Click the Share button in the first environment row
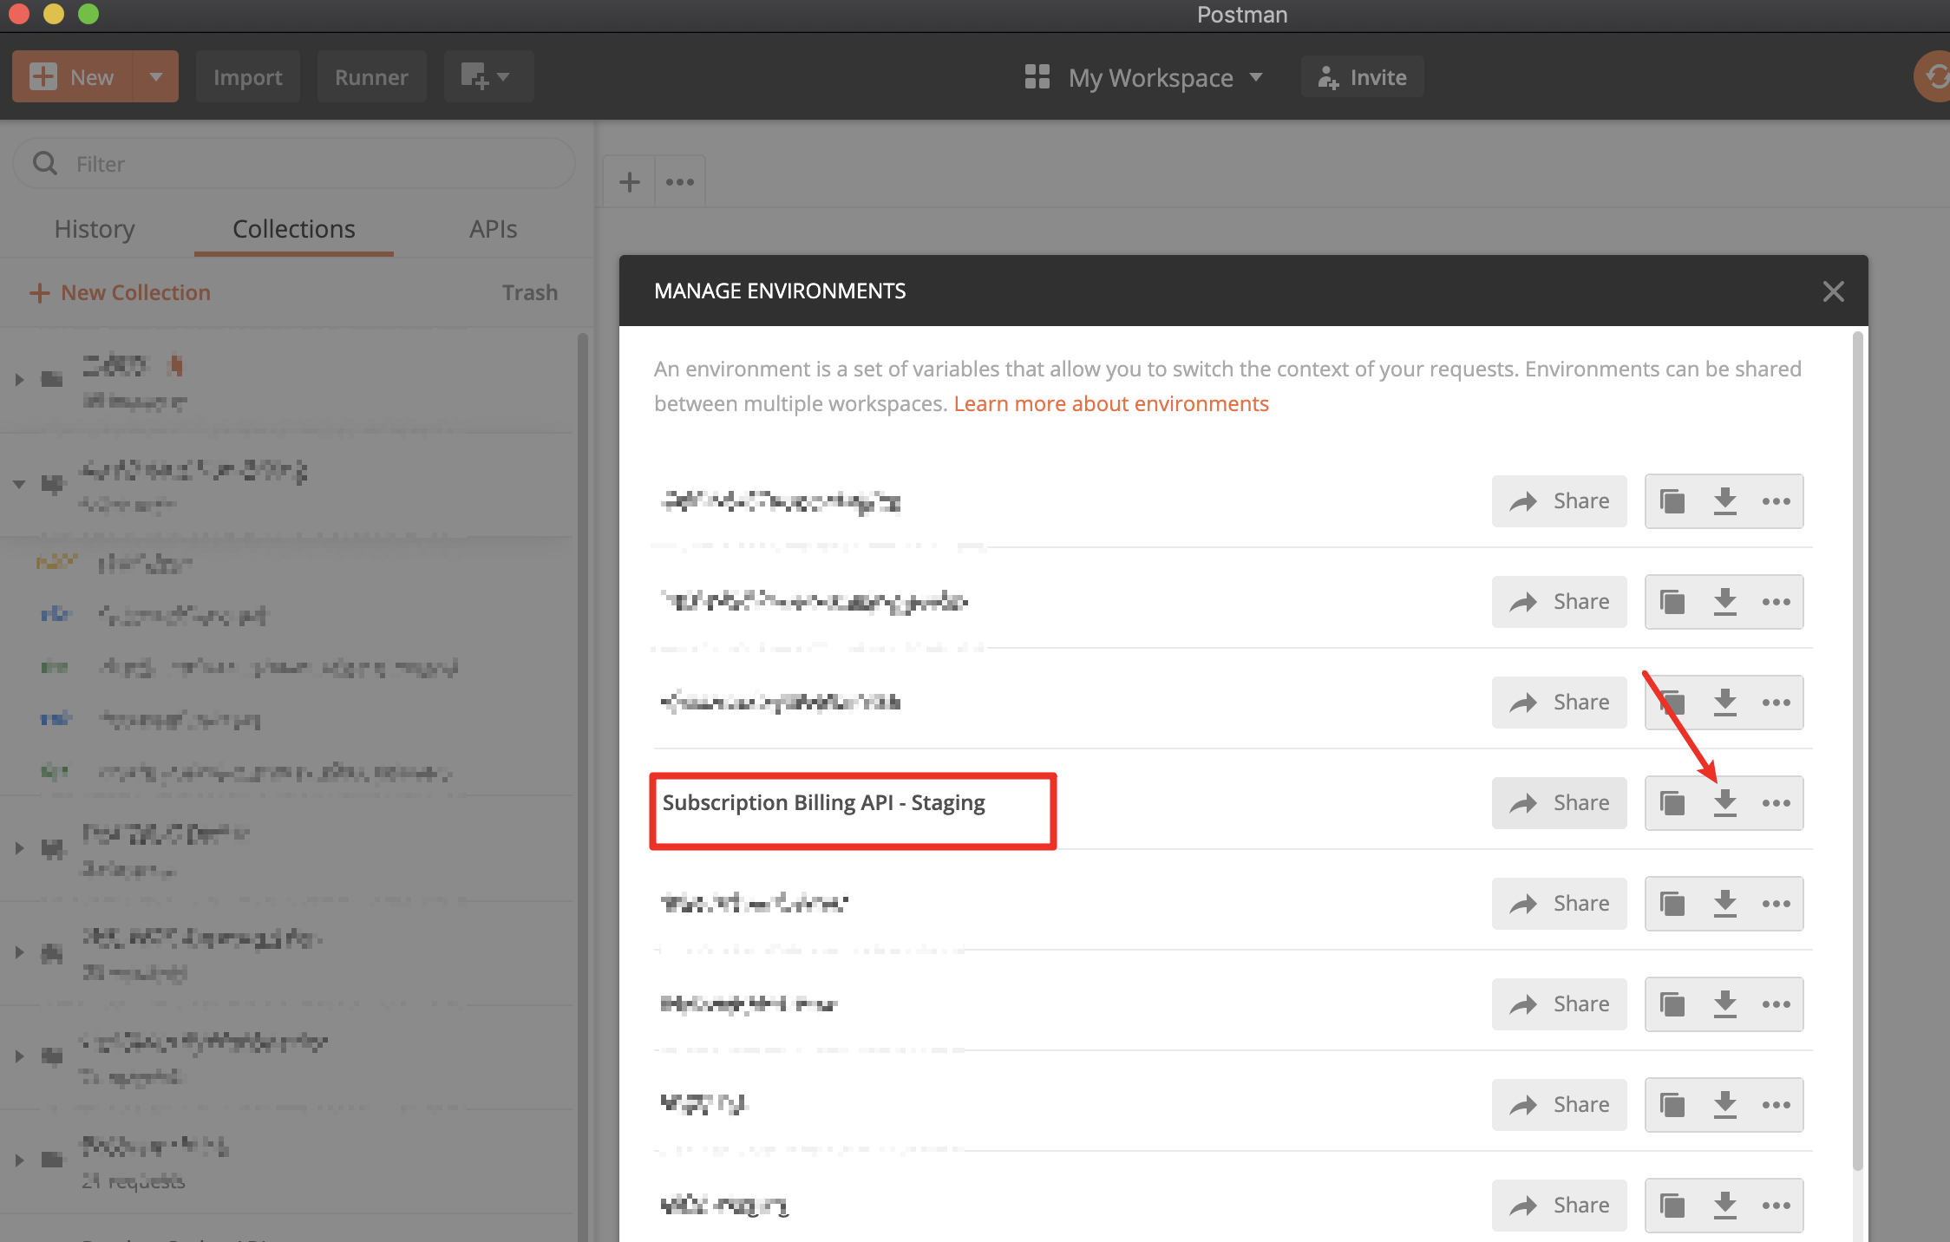This screenshot has width=1950, height=1242. click(x=1559, y=501)
